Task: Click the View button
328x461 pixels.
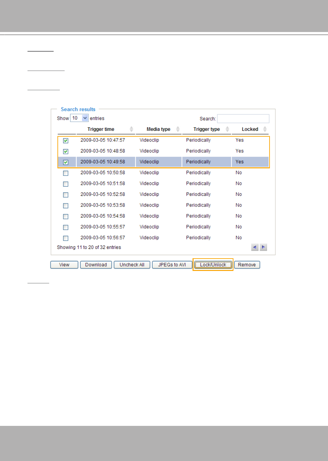Action: [64, 265]
